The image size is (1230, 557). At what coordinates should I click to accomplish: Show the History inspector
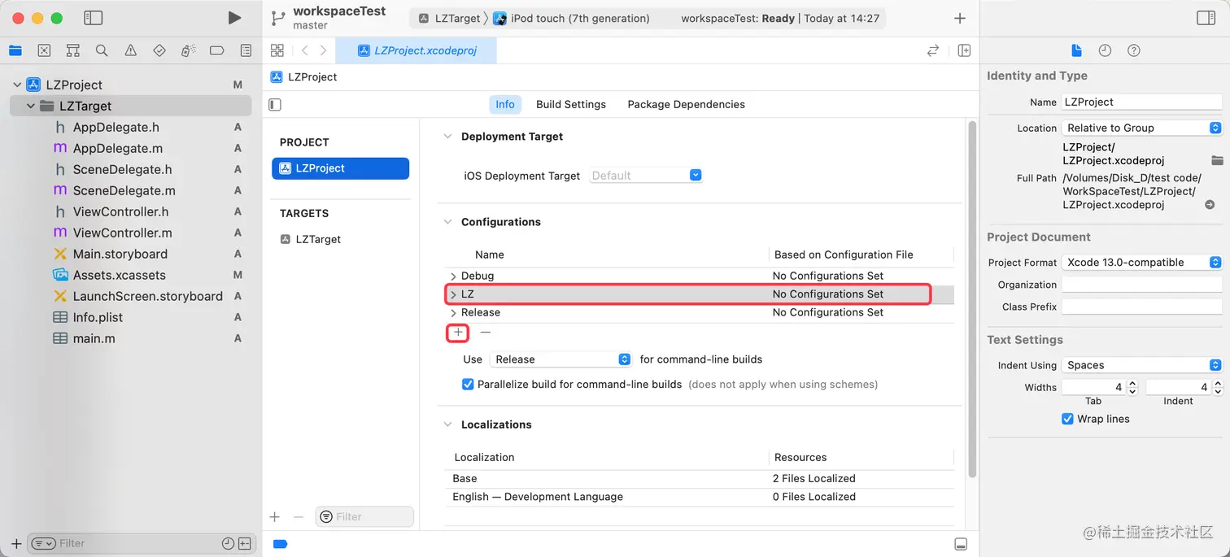pos(1105,50)
